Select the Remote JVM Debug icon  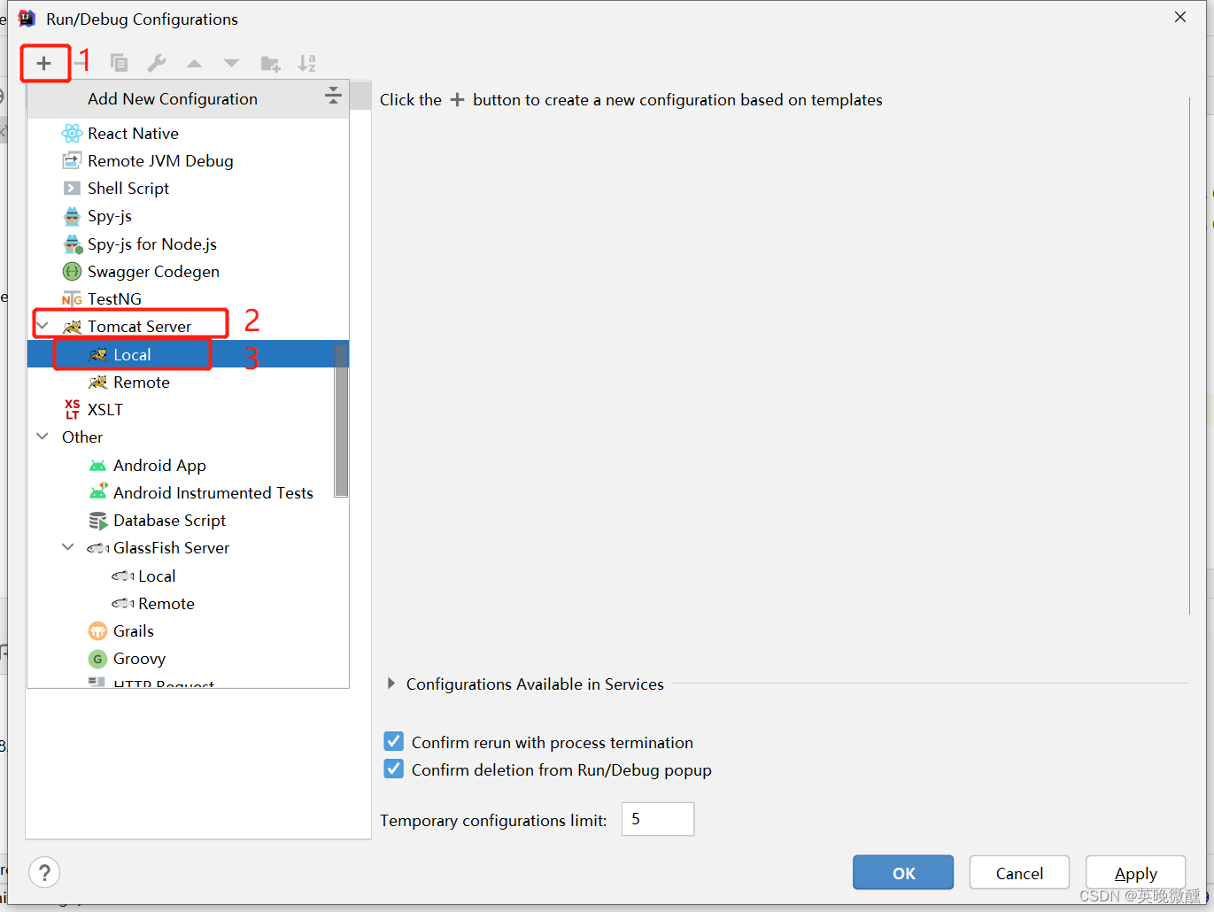pos(72,161)
